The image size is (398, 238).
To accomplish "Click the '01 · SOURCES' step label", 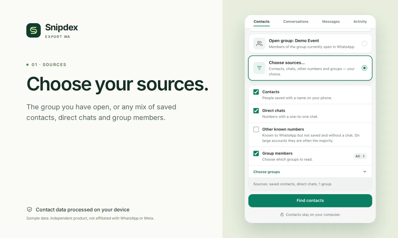I will (49, 65).
